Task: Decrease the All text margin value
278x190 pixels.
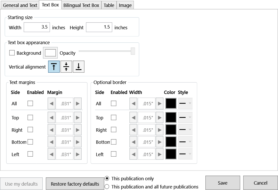Action: pyautogui.click(x=51, y=103)
